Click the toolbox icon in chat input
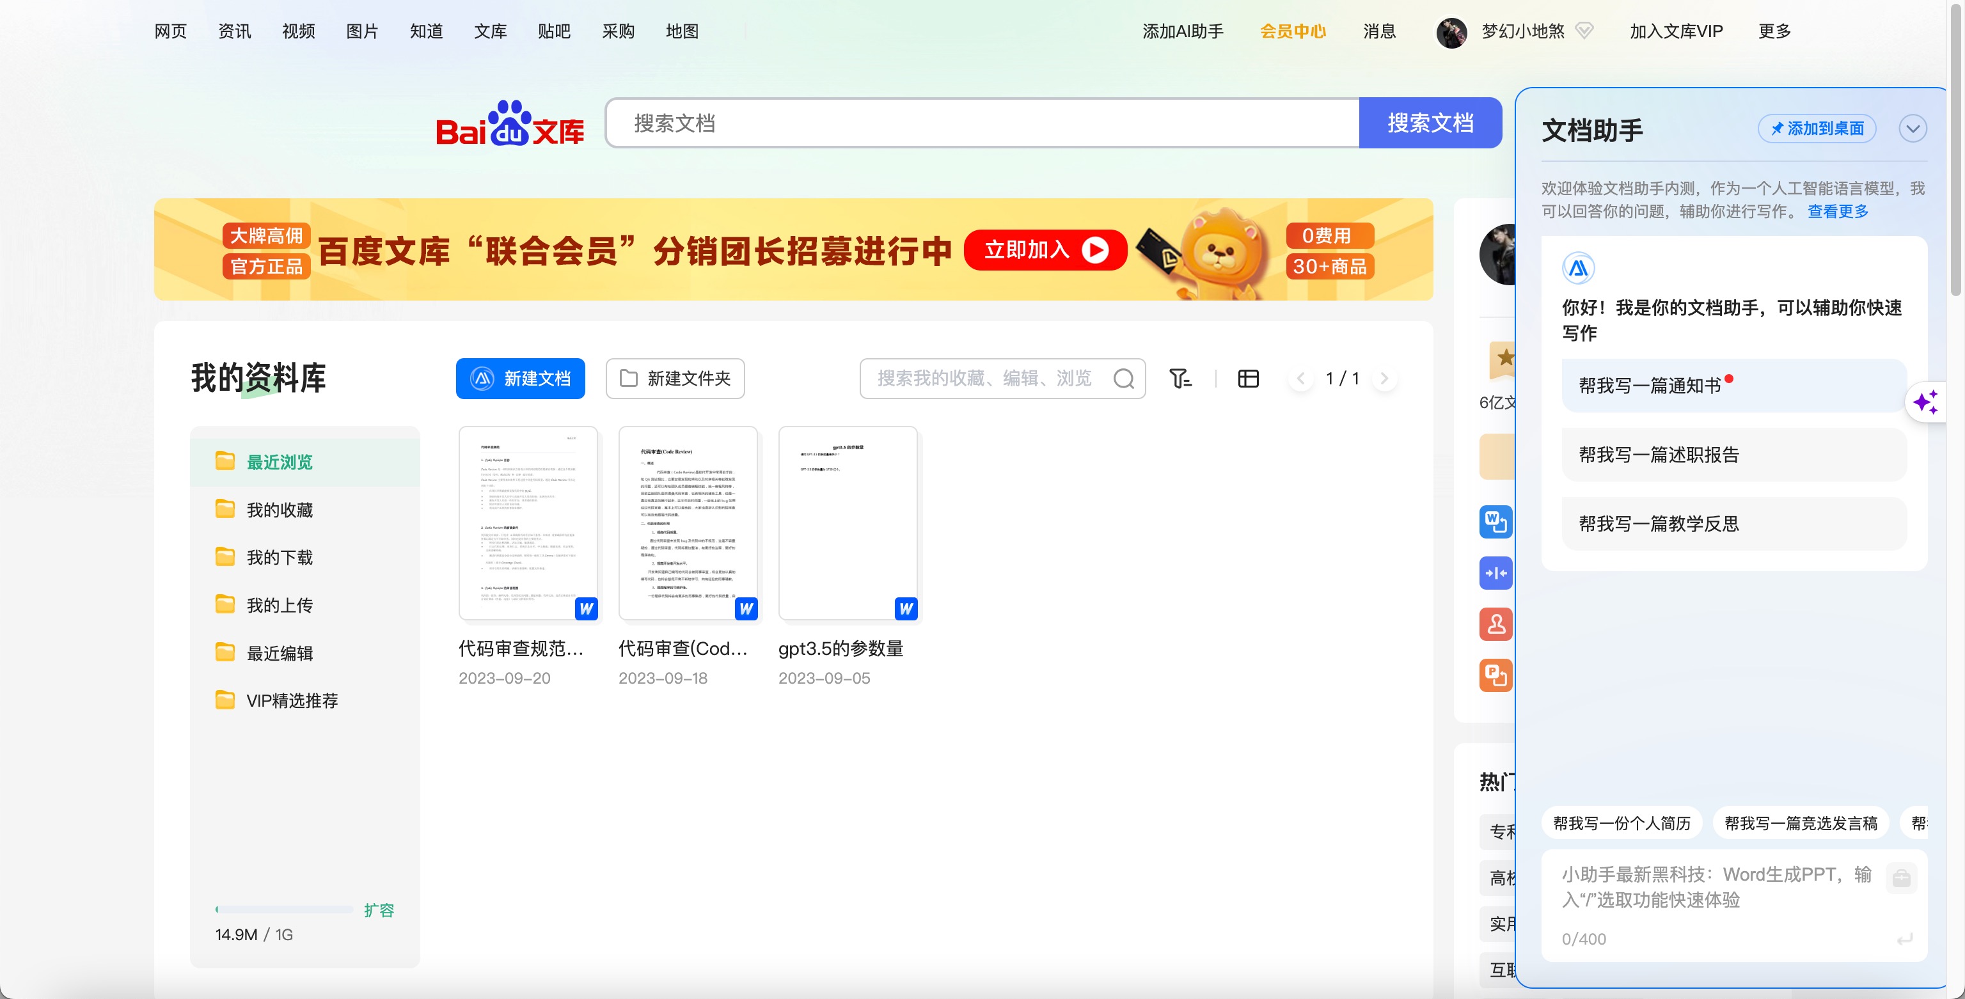The image size is (1965, 999). [x=1901, y=879]
